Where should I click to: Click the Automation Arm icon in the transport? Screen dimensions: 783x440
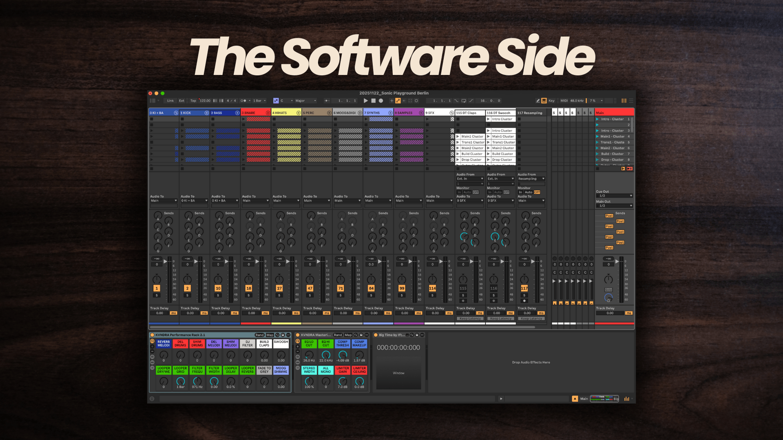pyautogui.click(x=398, y=101)
